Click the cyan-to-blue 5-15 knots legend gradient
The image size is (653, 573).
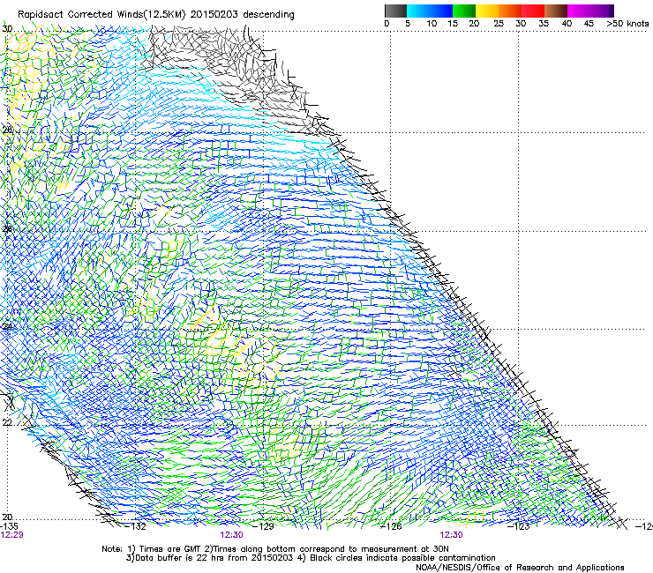(430, 11)
